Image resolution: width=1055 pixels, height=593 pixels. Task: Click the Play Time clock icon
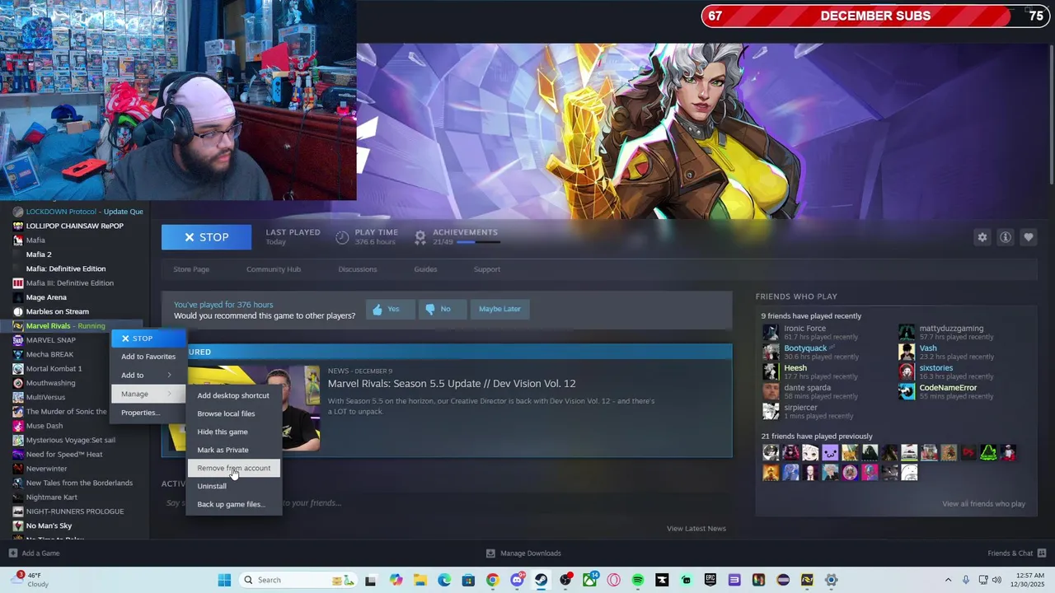(x=342, y=237)
